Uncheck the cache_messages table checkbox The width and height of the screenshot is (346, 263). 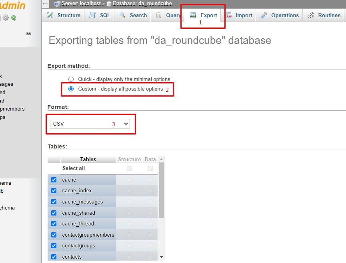pos(54,202)
